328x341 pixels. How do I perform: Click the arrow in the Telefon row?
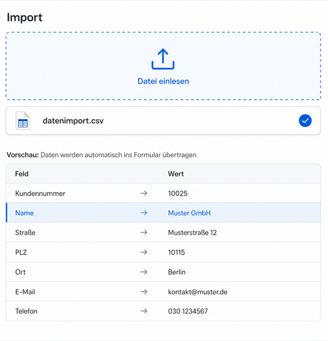144,311
